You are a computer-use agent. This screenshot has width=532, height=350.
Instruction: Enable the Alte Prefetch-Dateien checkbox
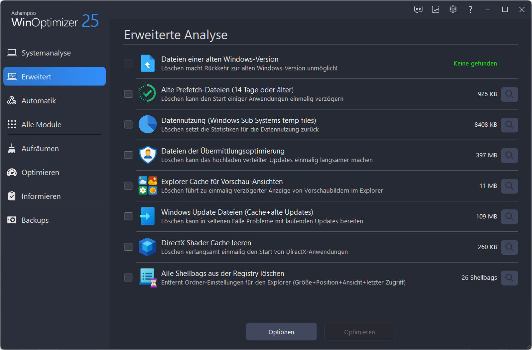click(128, 94)
